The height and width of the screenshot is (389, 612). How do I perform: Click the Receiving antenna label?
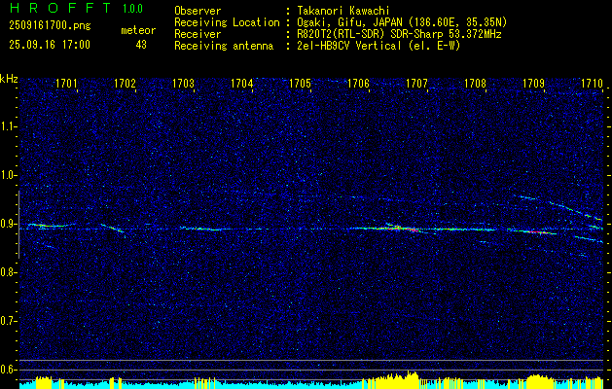point(224,47)
